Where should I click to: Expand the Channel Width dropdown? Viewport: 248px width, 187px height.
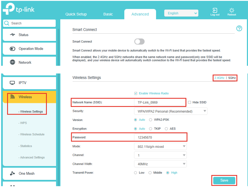pyautogui.click(x=160, y=164)
